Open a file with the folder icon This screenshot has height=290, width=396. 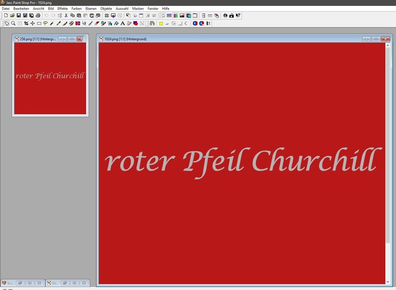(x=12, y=16)
